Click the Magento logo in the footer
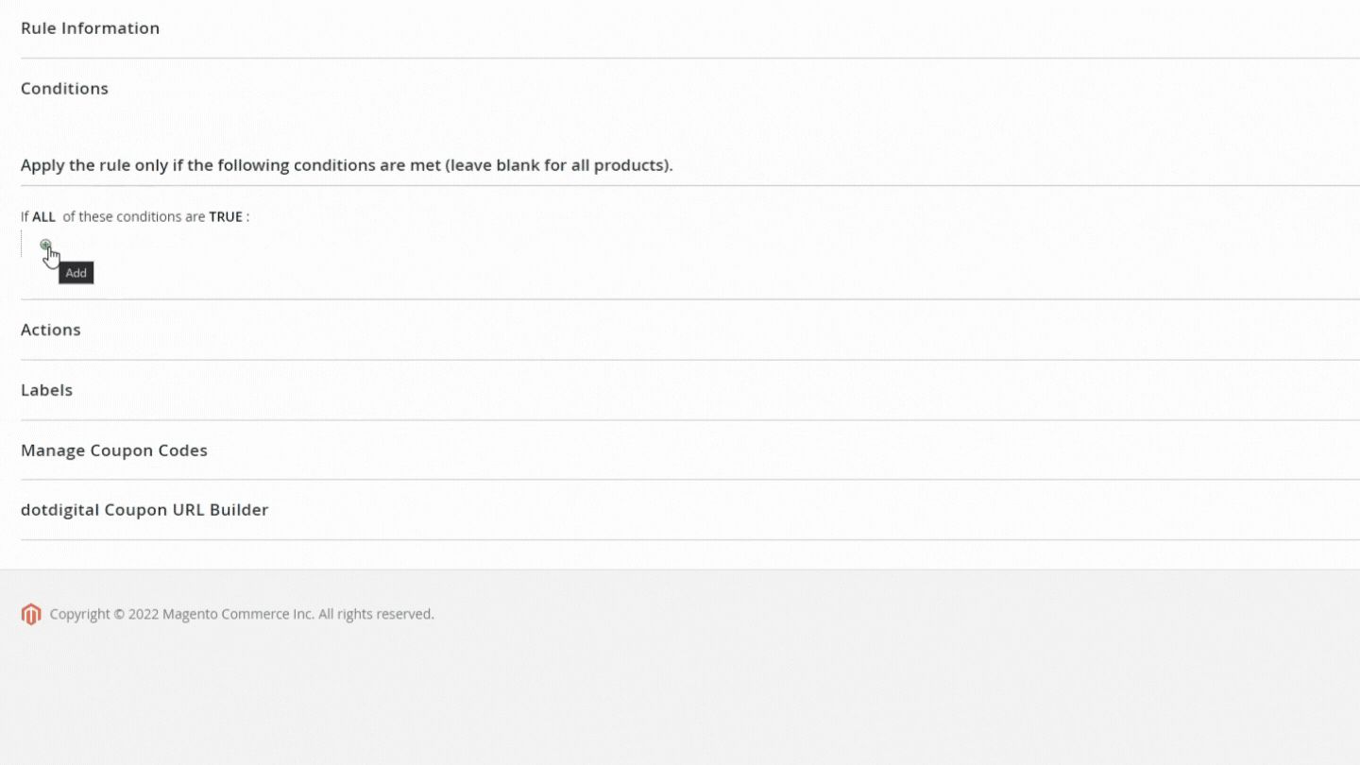The width and height of the screenshot is (1360, 765). 31,614
